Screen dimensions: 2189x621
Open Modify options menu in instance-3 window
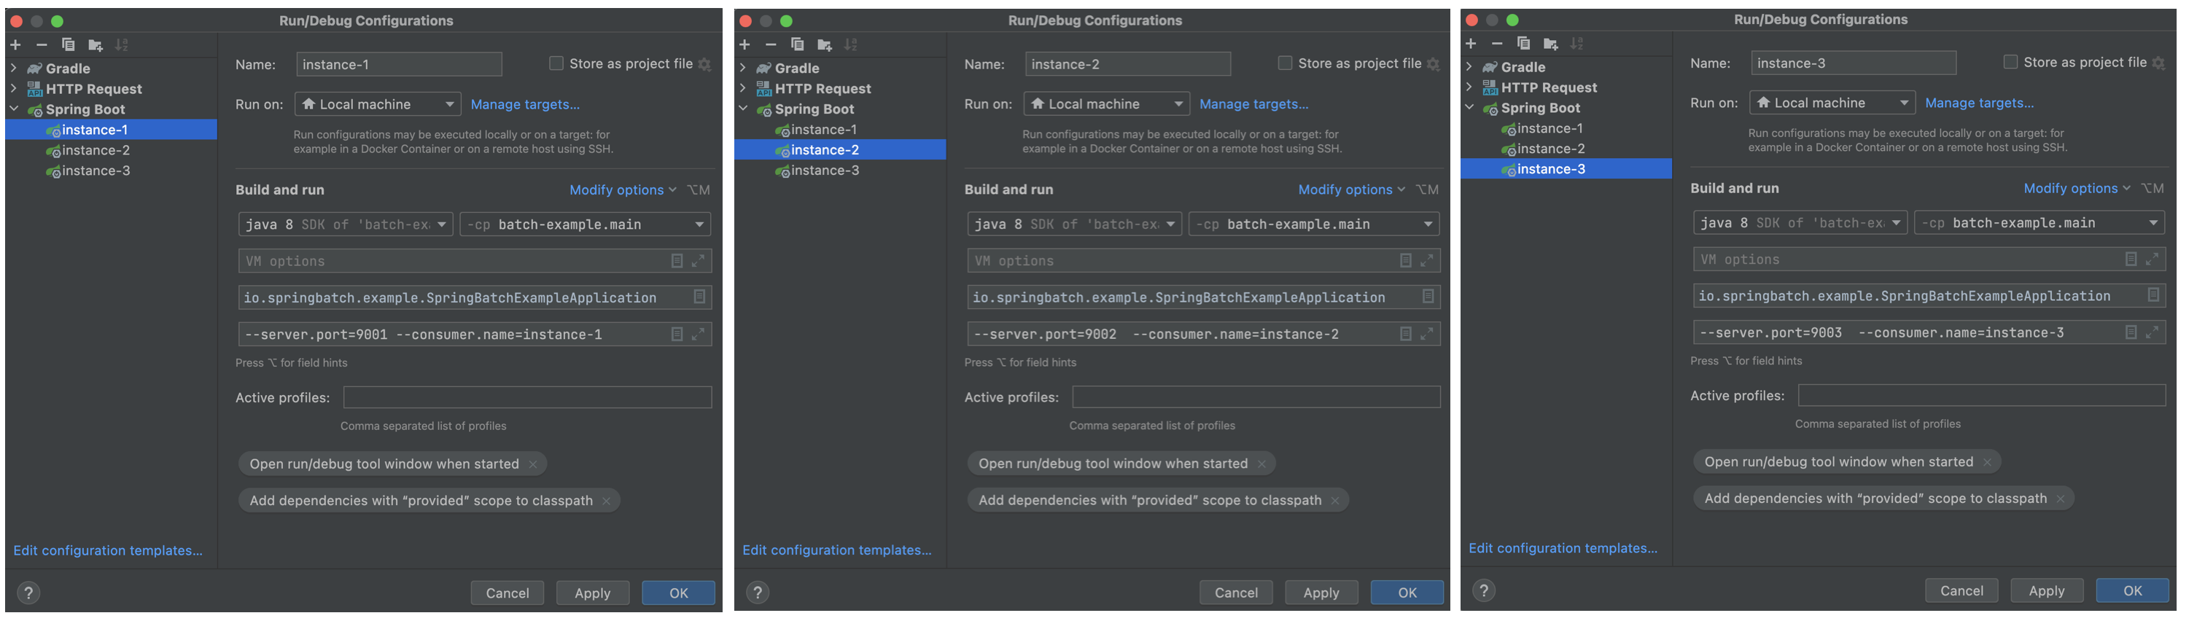pos(2077,189)
